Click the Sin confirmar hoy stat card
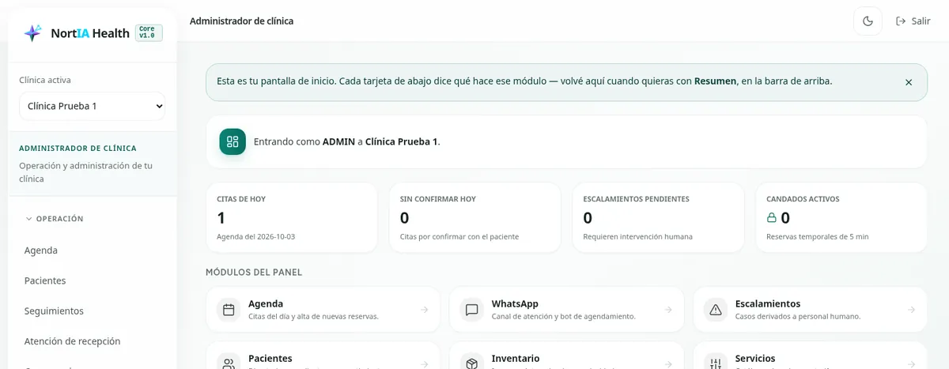The width and height of the screenshot is (949, 369). click(475, 217)
